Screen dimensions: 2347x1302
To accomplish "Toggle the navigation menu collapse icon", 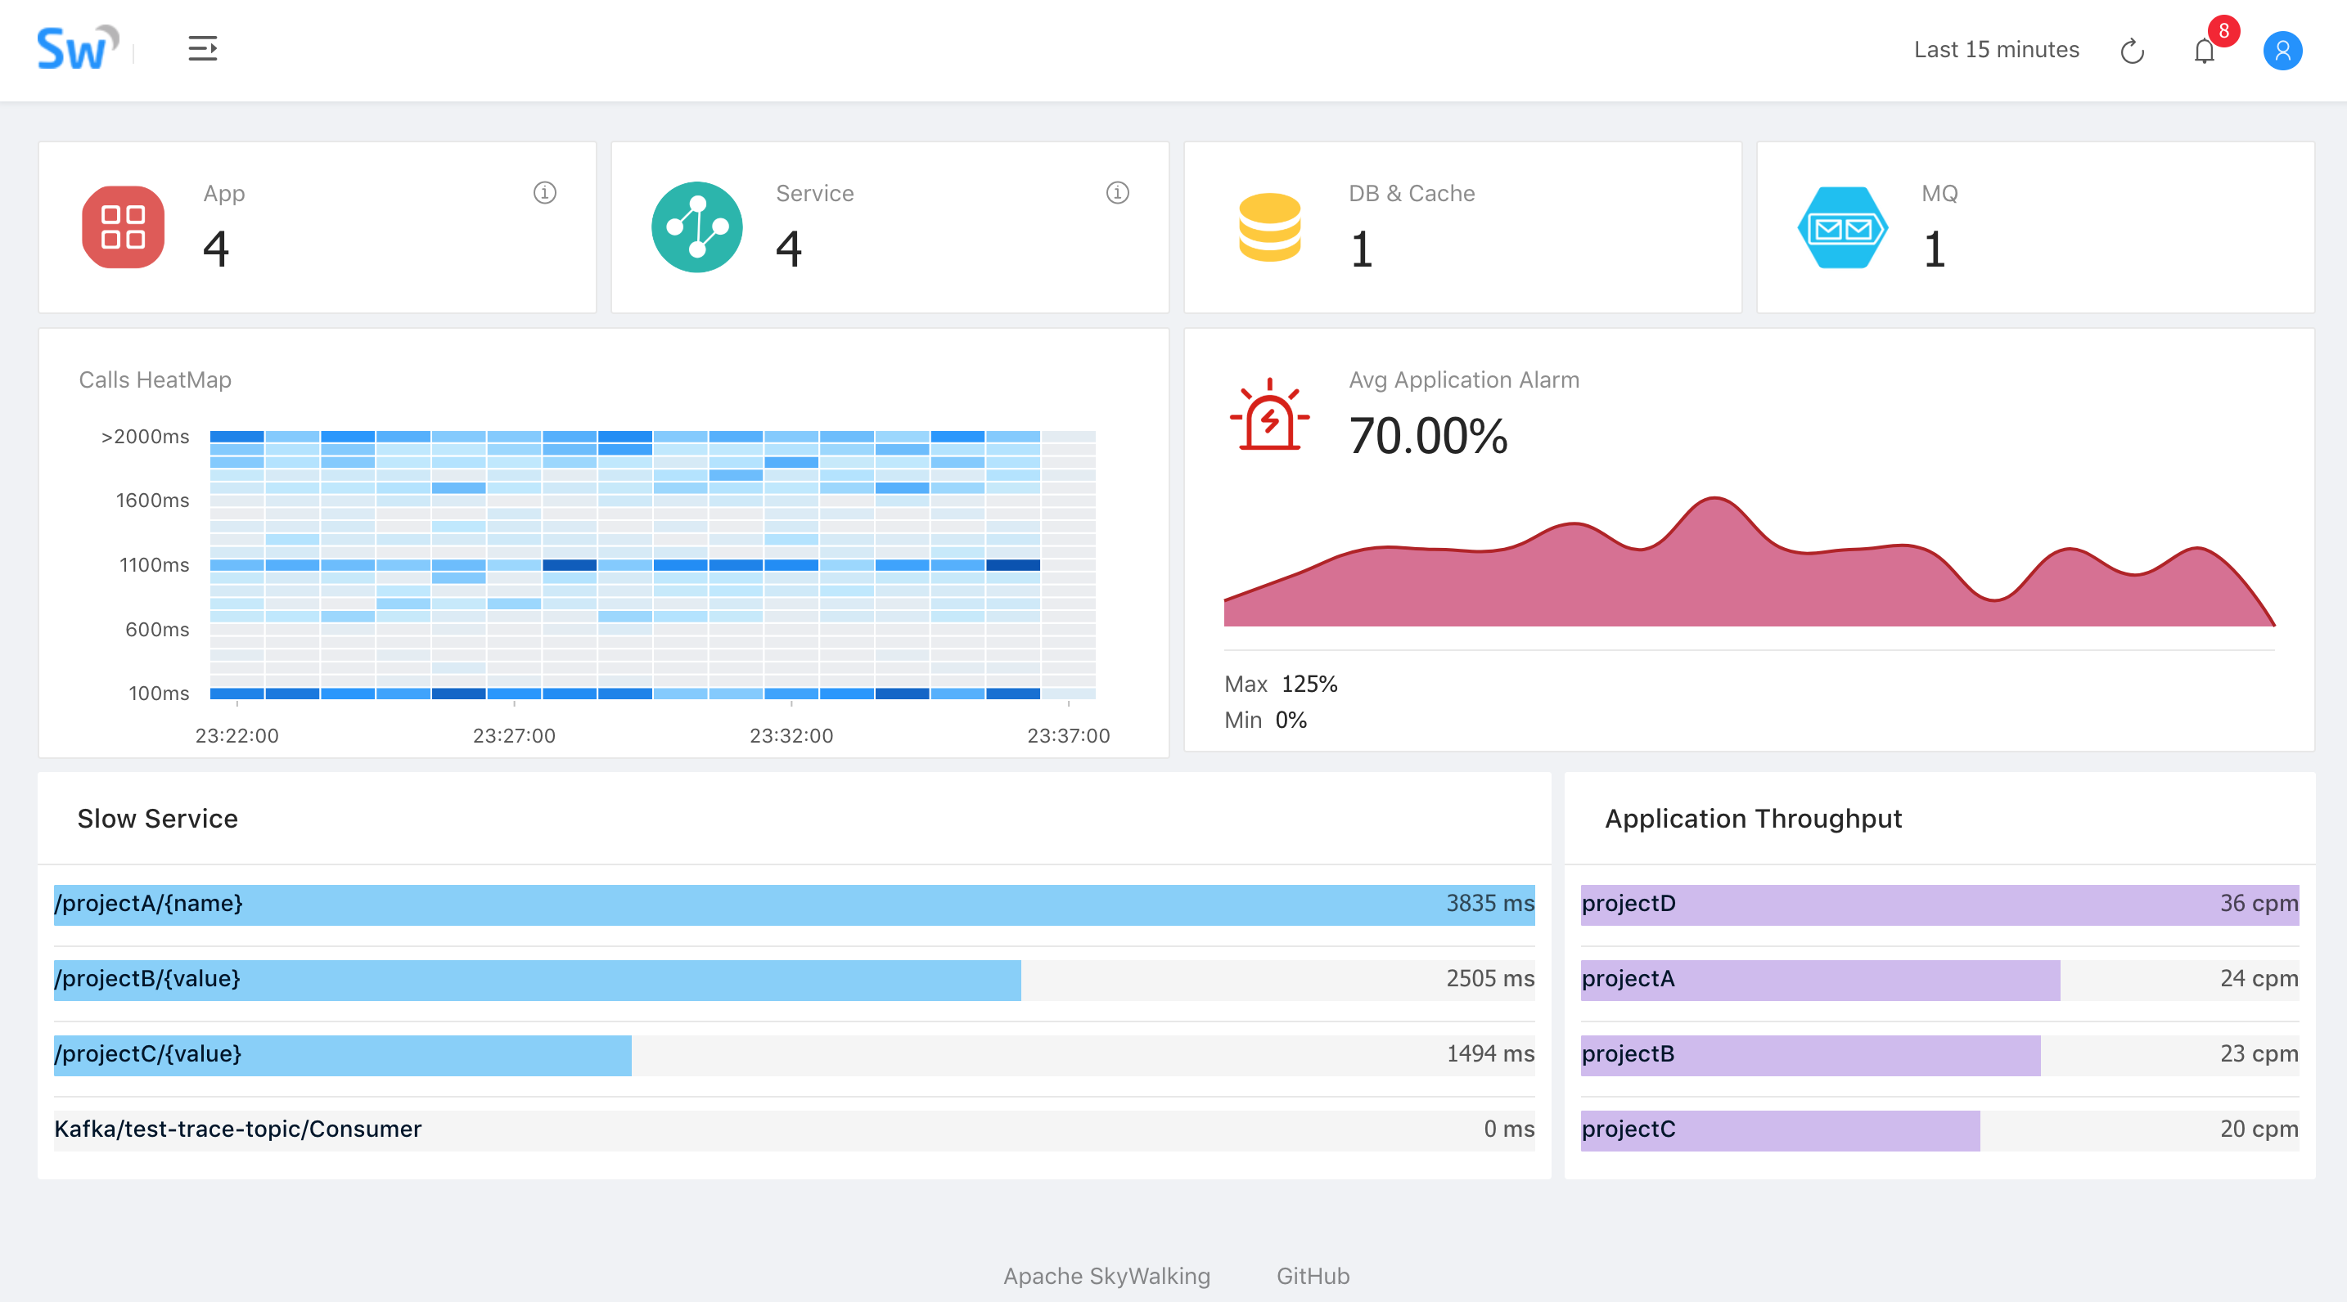I will [202, 48].
